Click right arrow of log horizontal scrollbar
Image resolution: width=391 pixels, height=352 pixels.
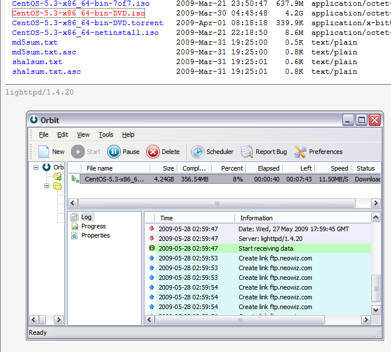[x=366, y=319]
